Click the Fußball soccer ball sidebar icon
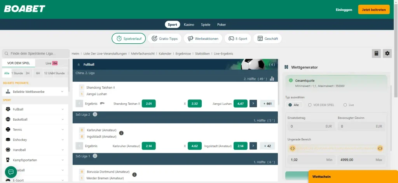398x183 pixels. tap(8, 109)
